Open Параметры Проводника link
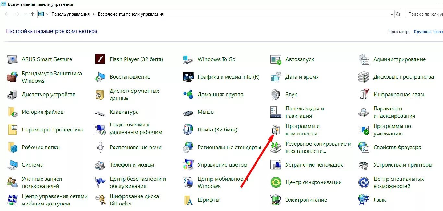This screenshot has width=443, height=211. click(53, 130)
